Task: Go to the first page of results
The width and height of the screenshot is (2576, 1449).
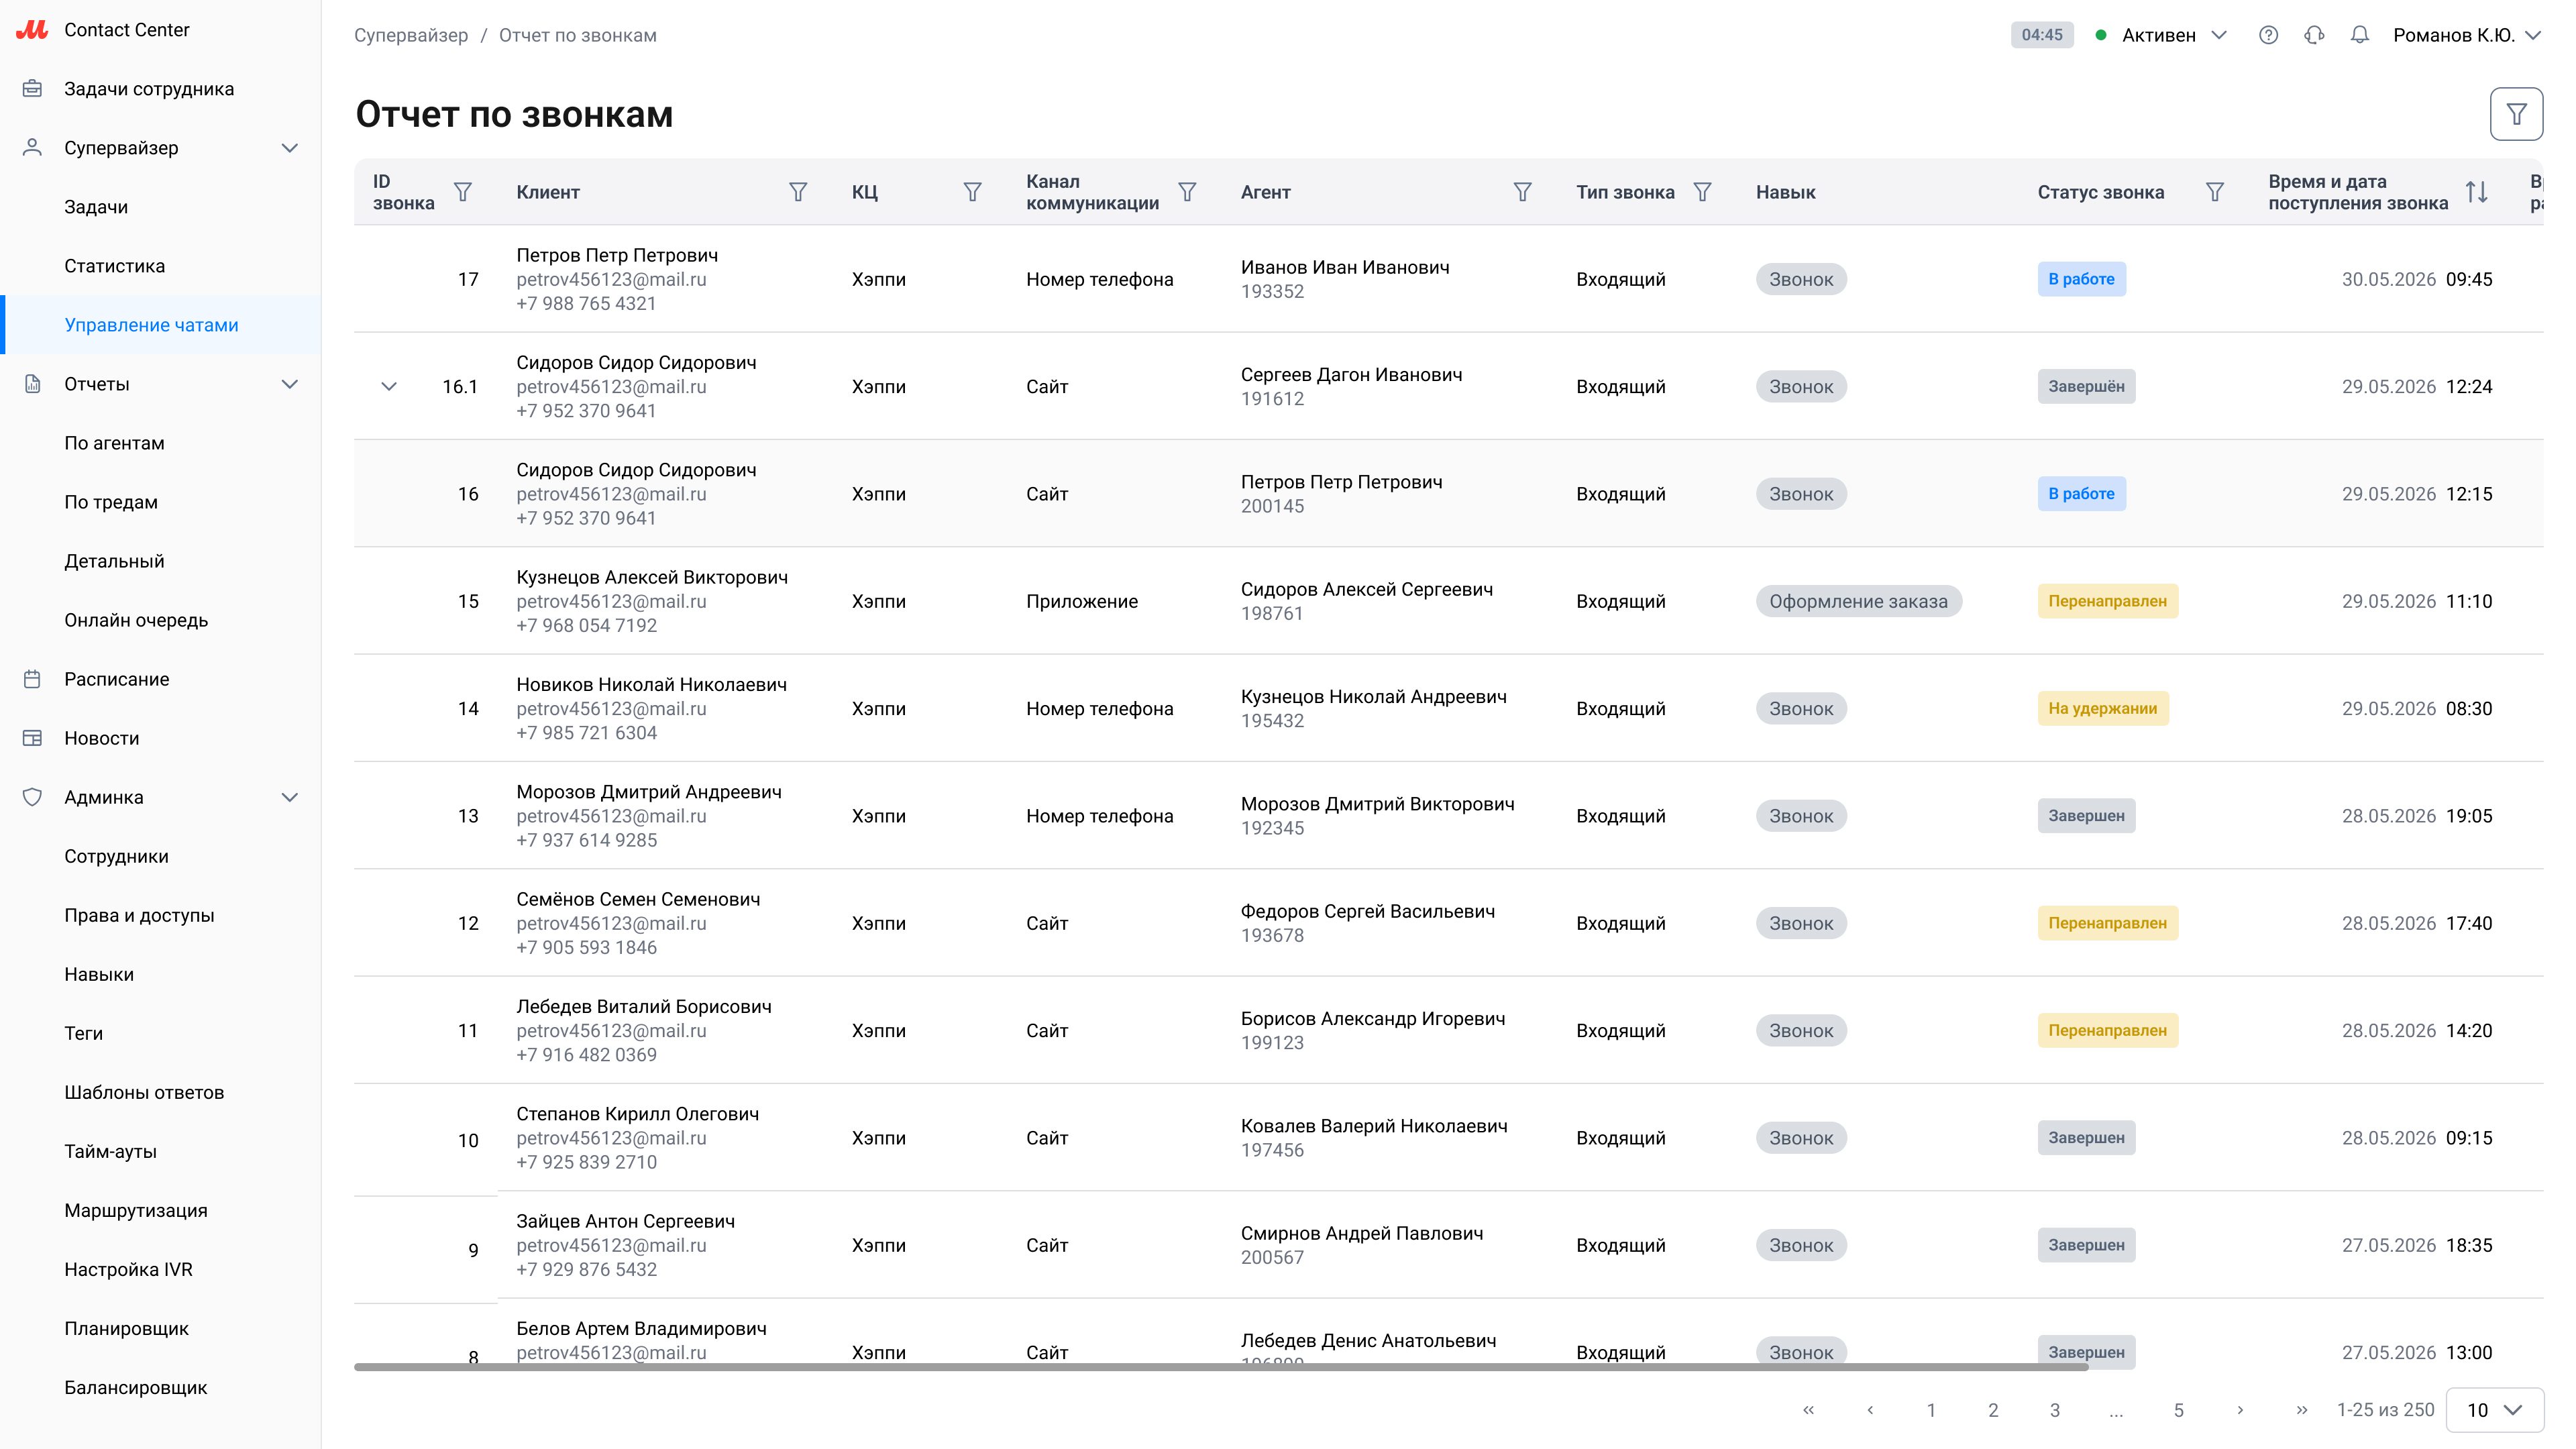Action: (x=1808, y=1410)
